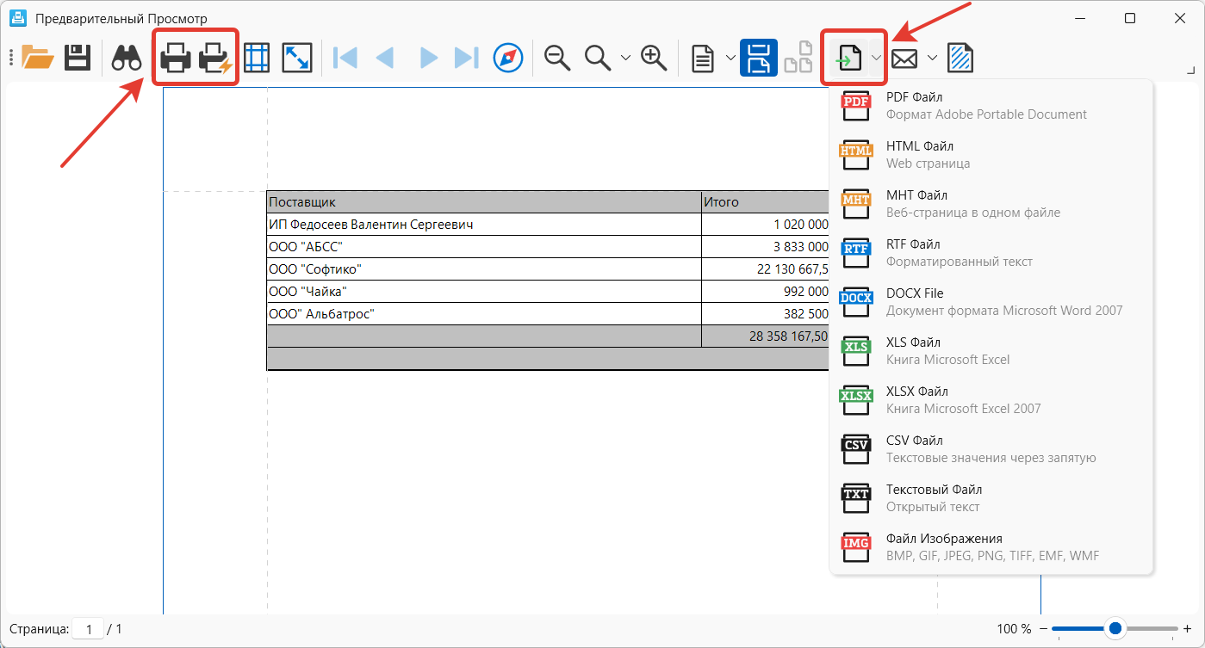Open the Print dialog with the printer icon
The image size is (1205, 648).
[x=176, y=58]
